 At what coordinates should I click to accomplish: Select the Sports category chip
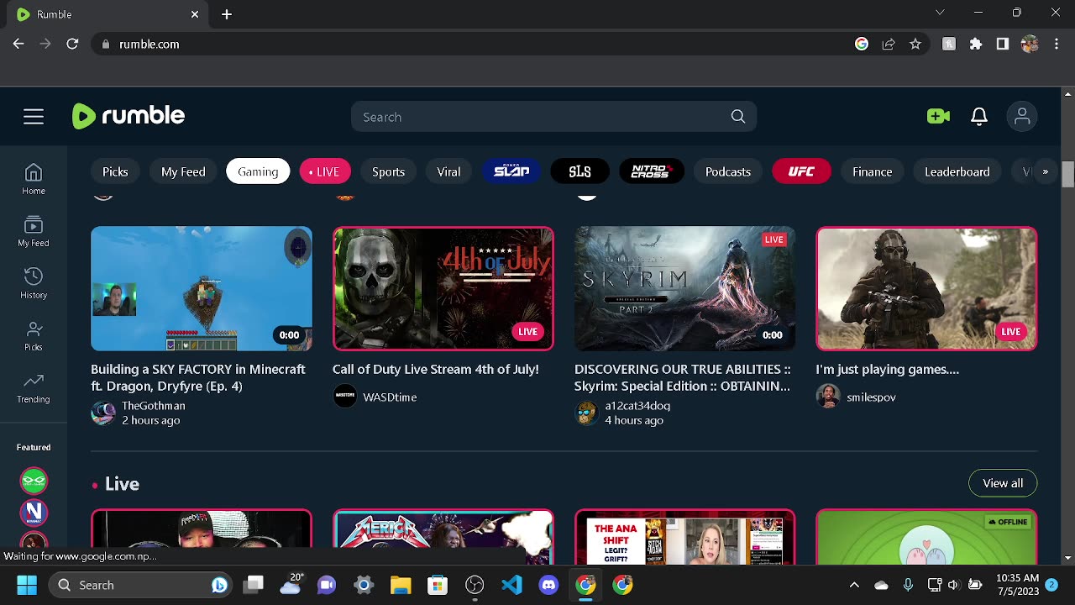pos(388,171)
